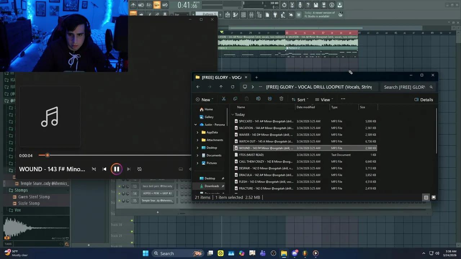Open the Piano roll view
This screenshot has width=461, height=259.
(235, 14)
